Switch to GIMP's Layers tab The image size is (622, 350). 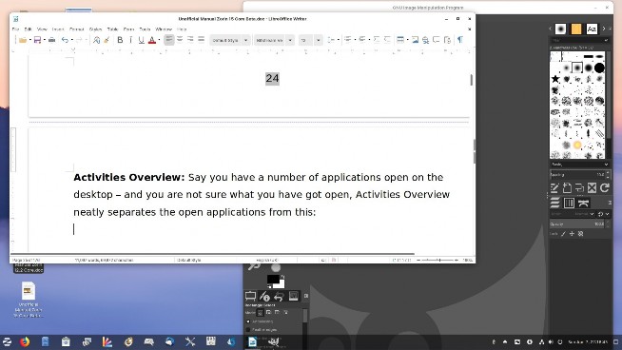[555, 203]
